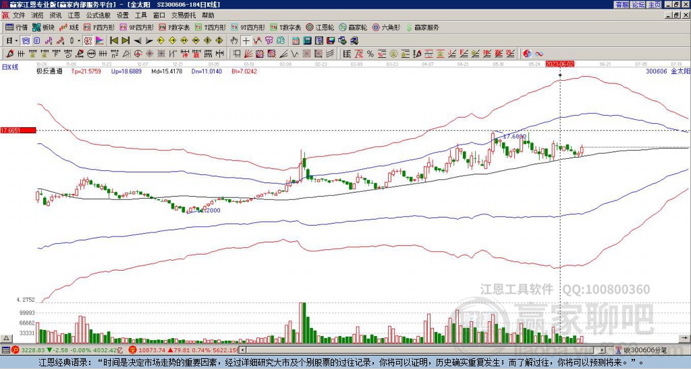Click the 2023-06-02 date marker

coord(559,64)
